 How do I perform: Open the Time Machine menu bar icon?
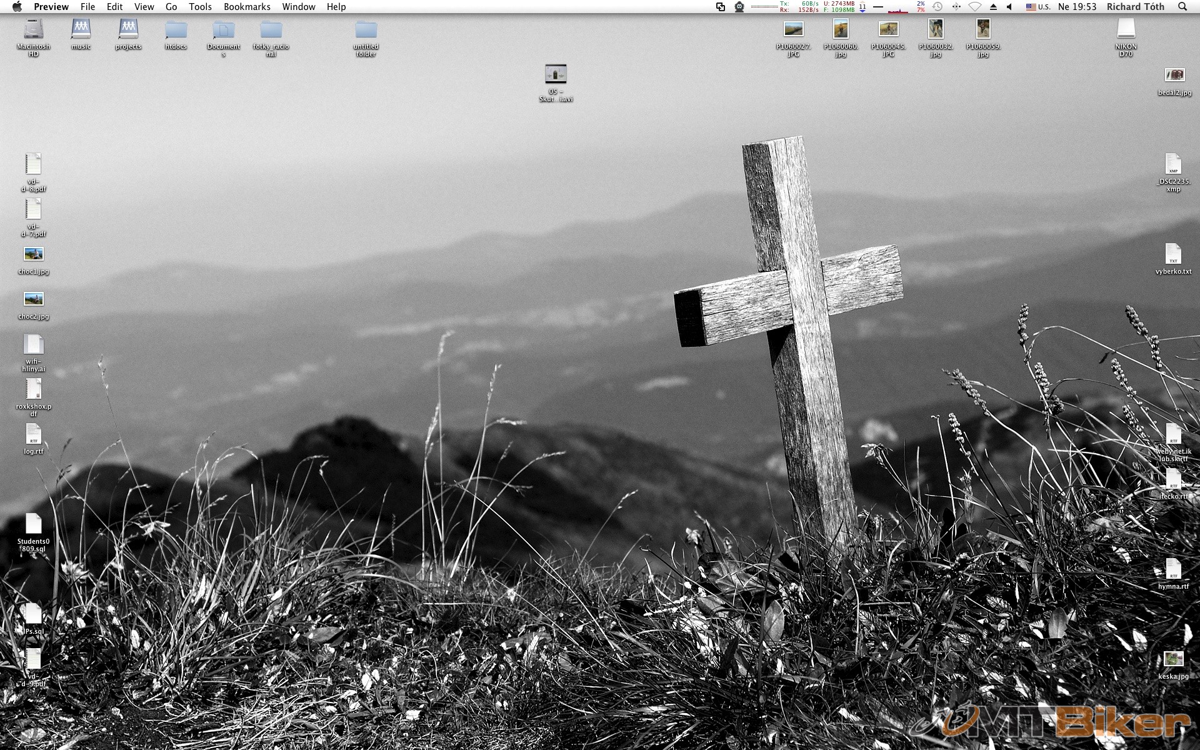[x=937, y=7]
